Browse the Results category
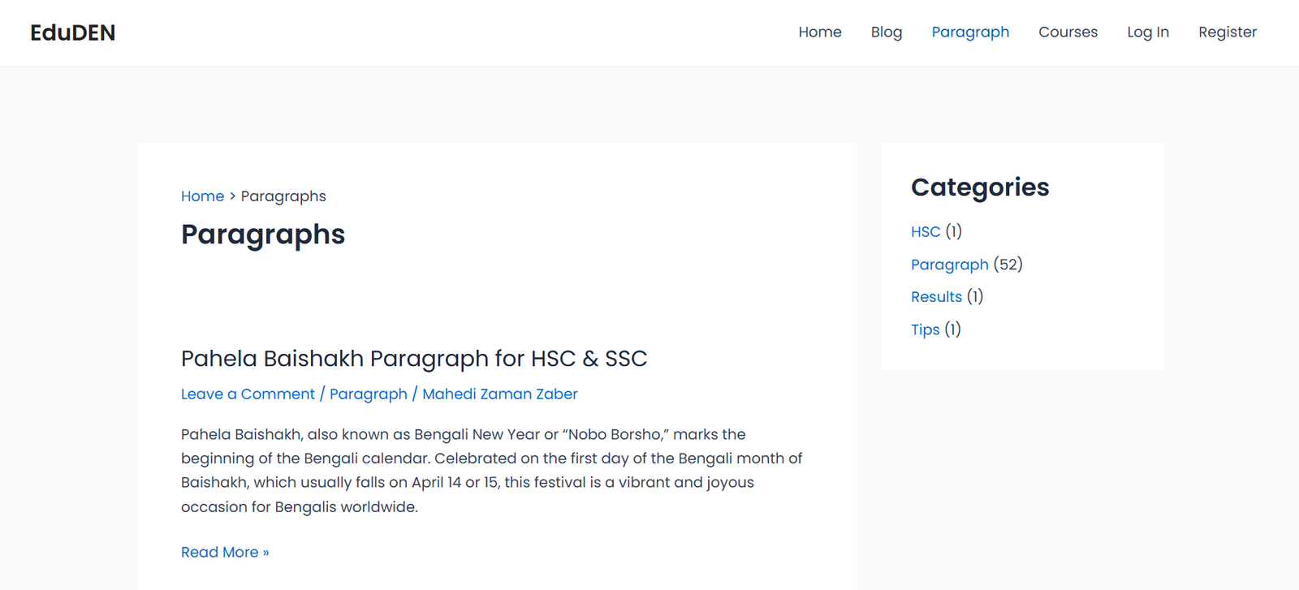The width and height of the screenshot is (1299, 590). pos(936,297)
